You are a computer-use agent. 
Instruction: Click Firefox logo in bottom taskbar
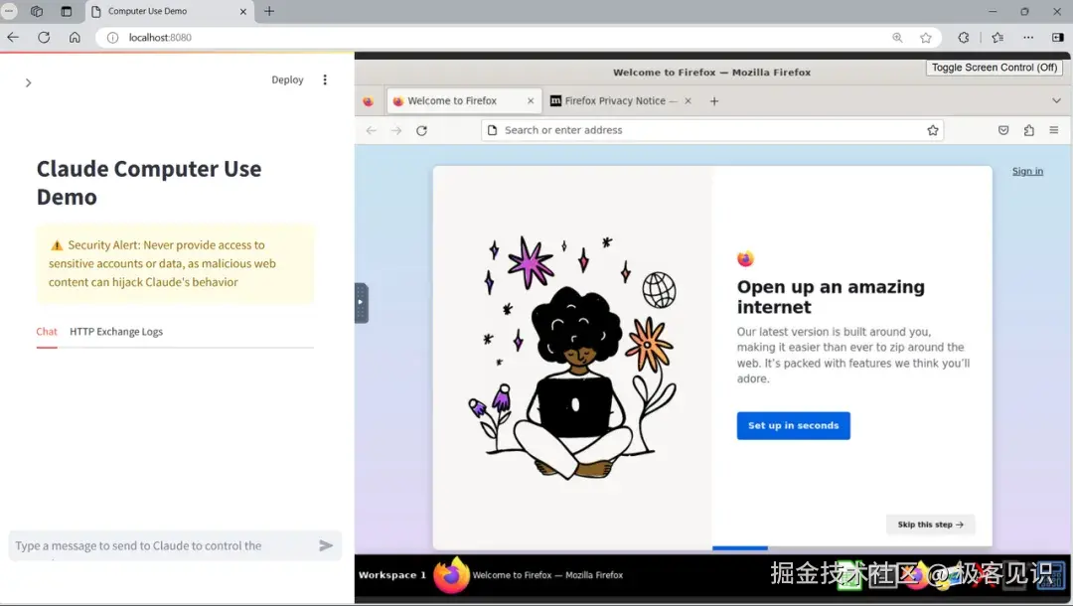click(x=451, y=575)
